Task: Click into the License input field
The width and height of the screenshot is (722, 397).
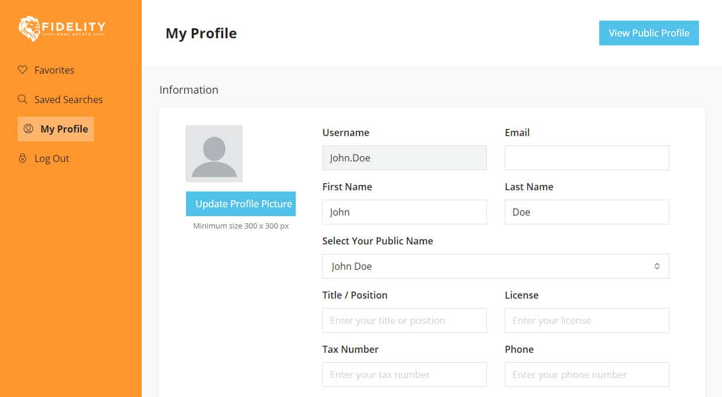Action: click(587, 320)
